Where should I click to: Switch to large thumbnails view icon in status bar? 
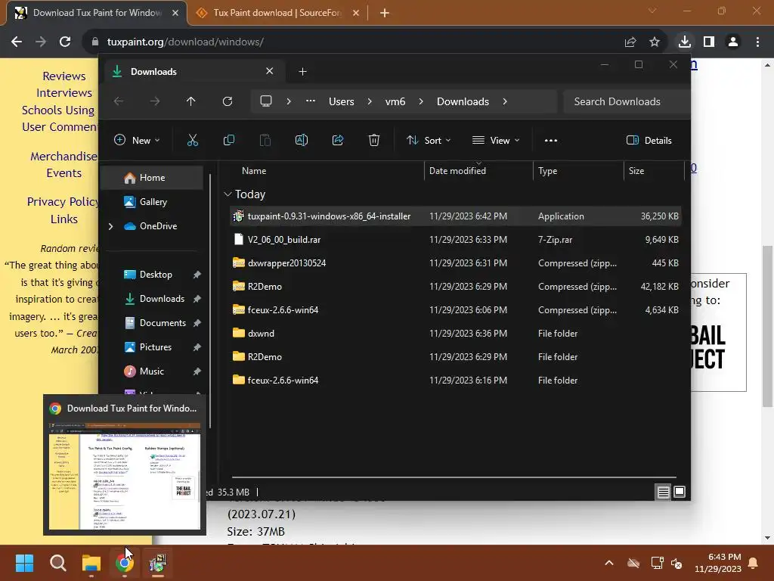coord(680,492)
